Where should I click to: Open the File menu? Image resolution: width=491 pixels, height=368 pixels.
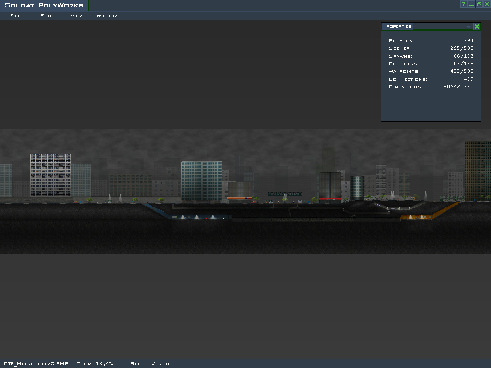tap(15, 16)
